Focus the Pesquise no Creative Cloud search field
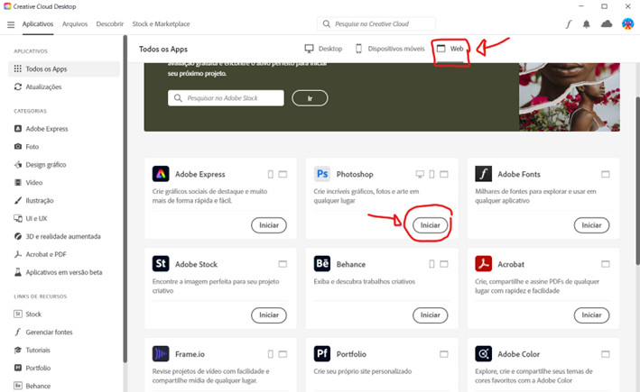Viewport: 640px width, 392px height. [376, 24]
